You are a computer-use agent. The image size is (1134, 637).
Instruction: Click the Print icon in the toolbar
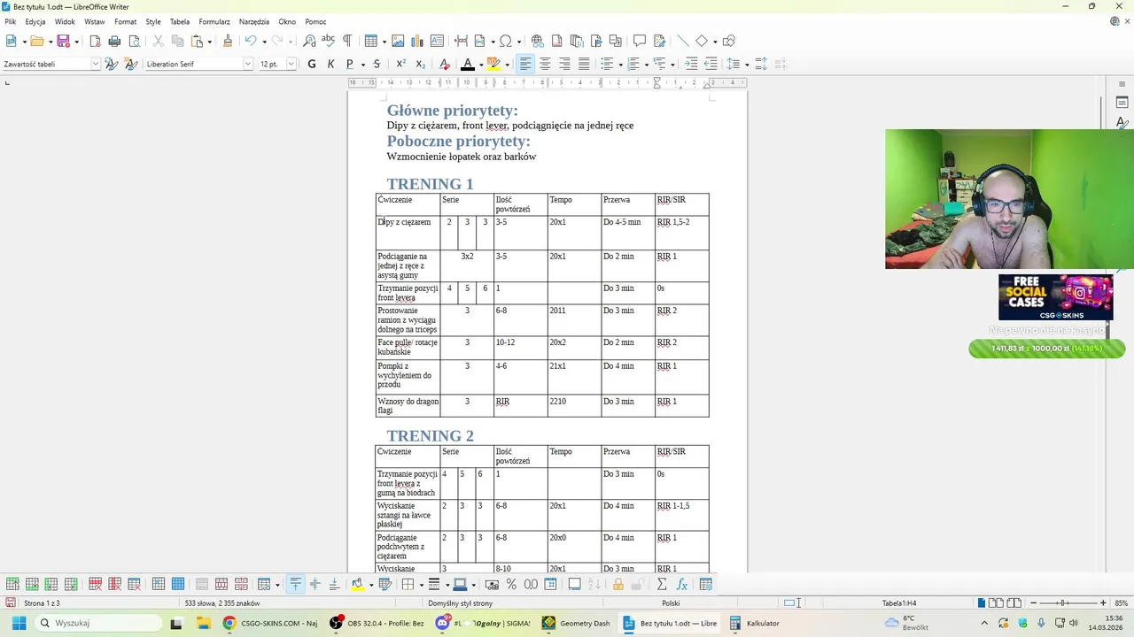click(x=114, y=41)
